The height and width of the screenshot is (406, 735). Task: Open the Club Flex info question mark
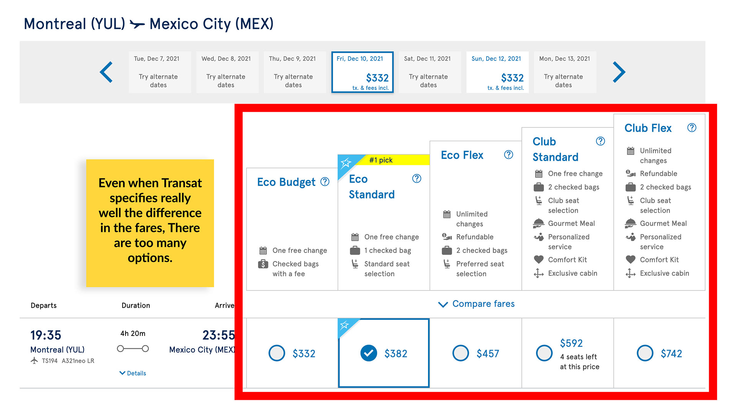(691, 128)
